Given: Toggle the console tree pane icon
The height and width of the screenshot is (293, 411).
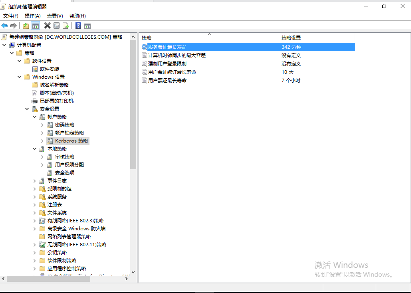Looking at the screenshot, I should coord(35,25).
